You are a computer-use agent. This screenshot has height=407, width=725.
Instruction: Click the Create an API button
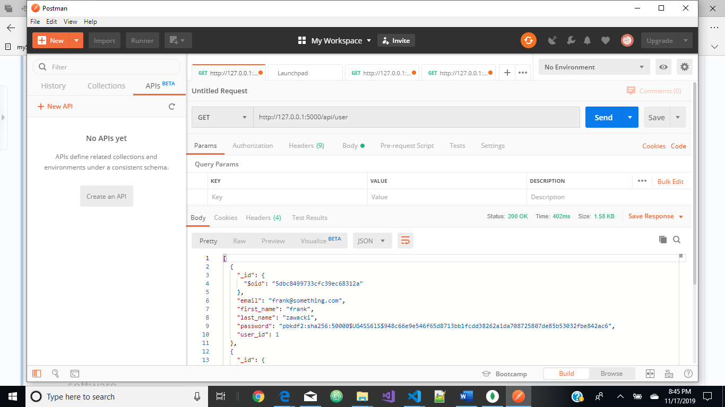pyautogui.click(x=107, y=196)
